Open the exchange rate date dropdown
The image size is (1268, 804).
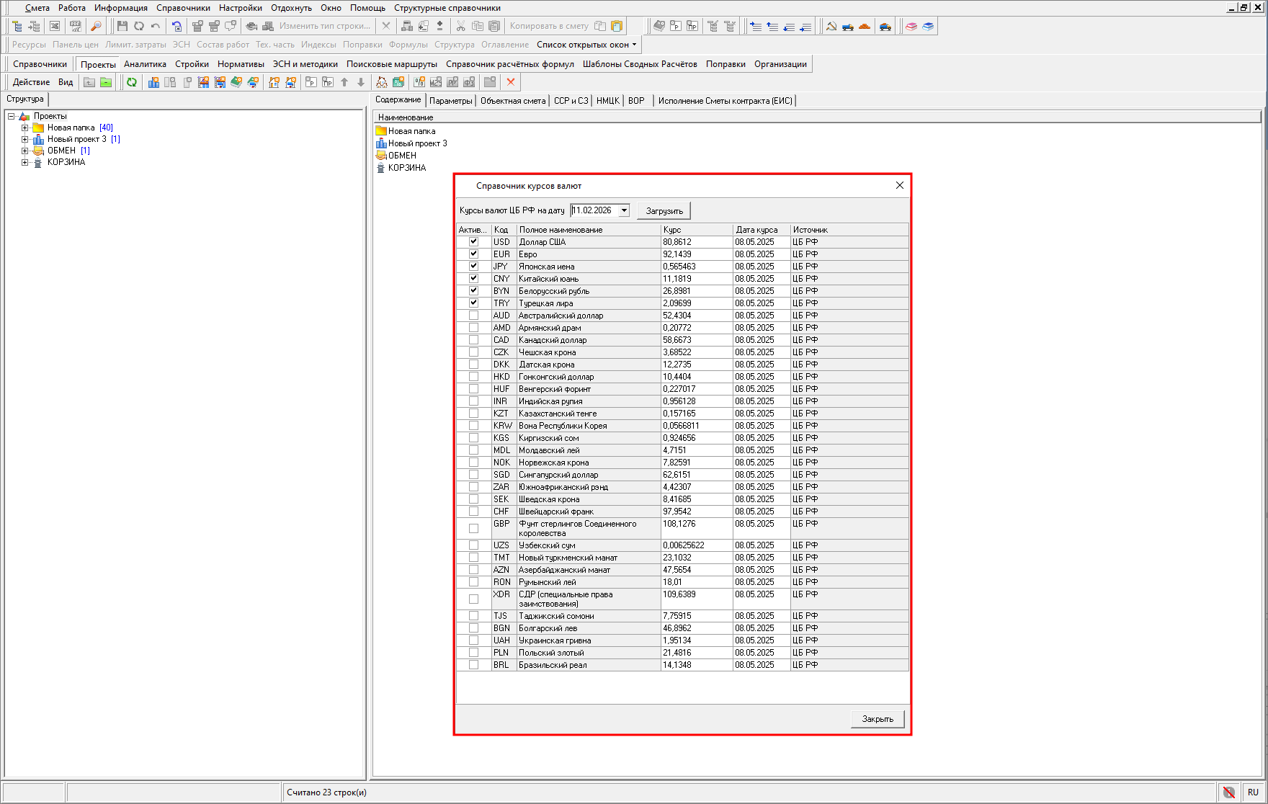[x=624, y=210]
